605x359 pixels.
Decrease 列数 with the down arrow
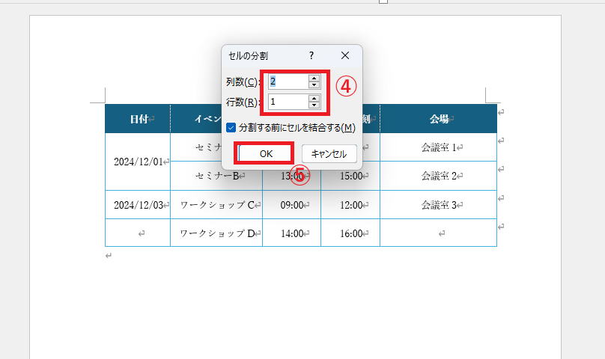[314, 85]
